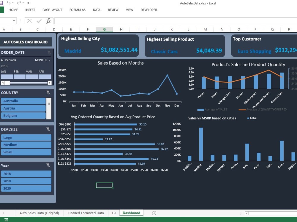Open the MONTHS dropdown in the timeline
The image size is (297, 222).
[x=43, y=60]
